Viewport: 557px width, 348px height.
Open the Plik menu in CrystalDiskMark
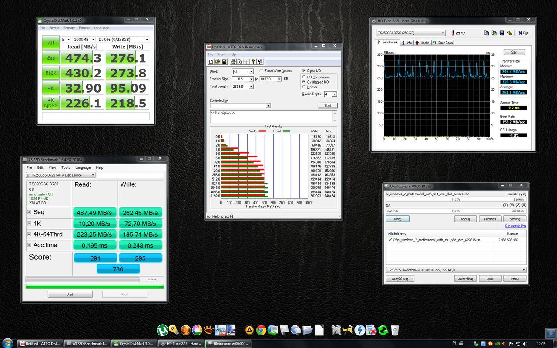point(42,28)
